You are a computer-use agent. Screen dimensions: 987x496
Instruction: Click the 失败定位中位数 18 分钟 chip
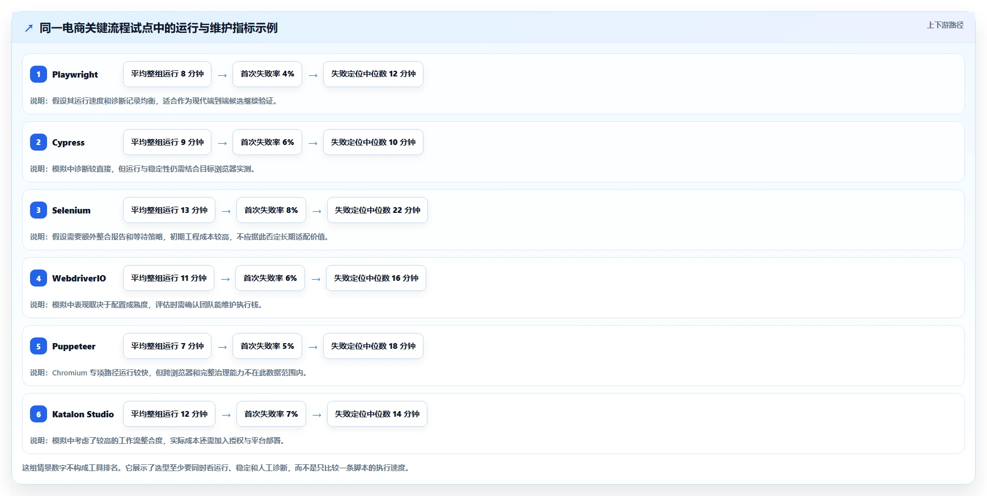point(373,346)
